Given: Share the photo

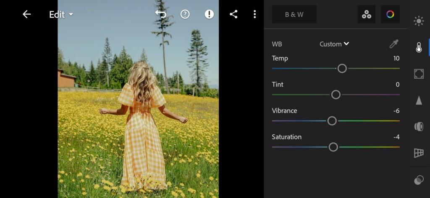Looking at the screenshot, I should (233, 14).
